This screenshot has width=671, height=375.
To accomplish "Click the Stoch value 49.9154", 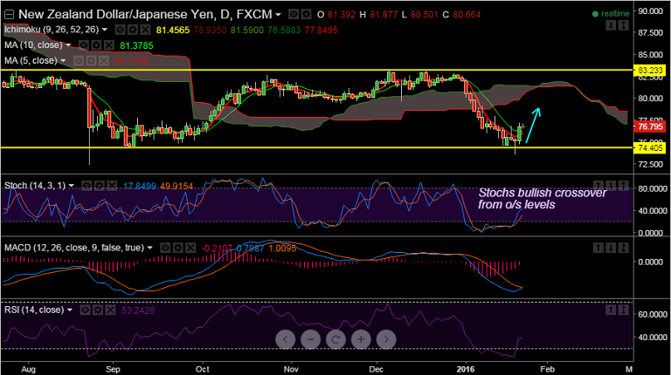I will [176, 186].
